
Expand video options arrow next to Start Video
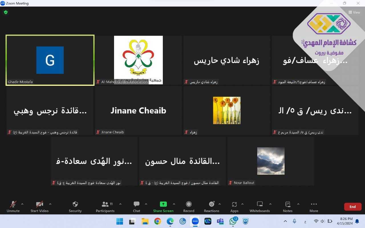coord(50,204)
